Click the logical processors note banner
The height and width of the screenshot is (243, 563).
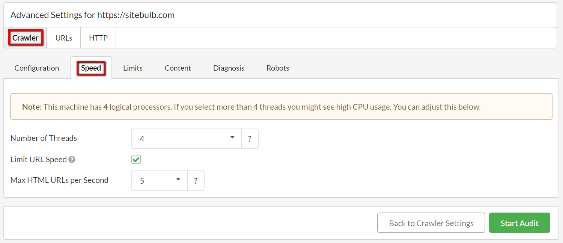coord(281,107)
